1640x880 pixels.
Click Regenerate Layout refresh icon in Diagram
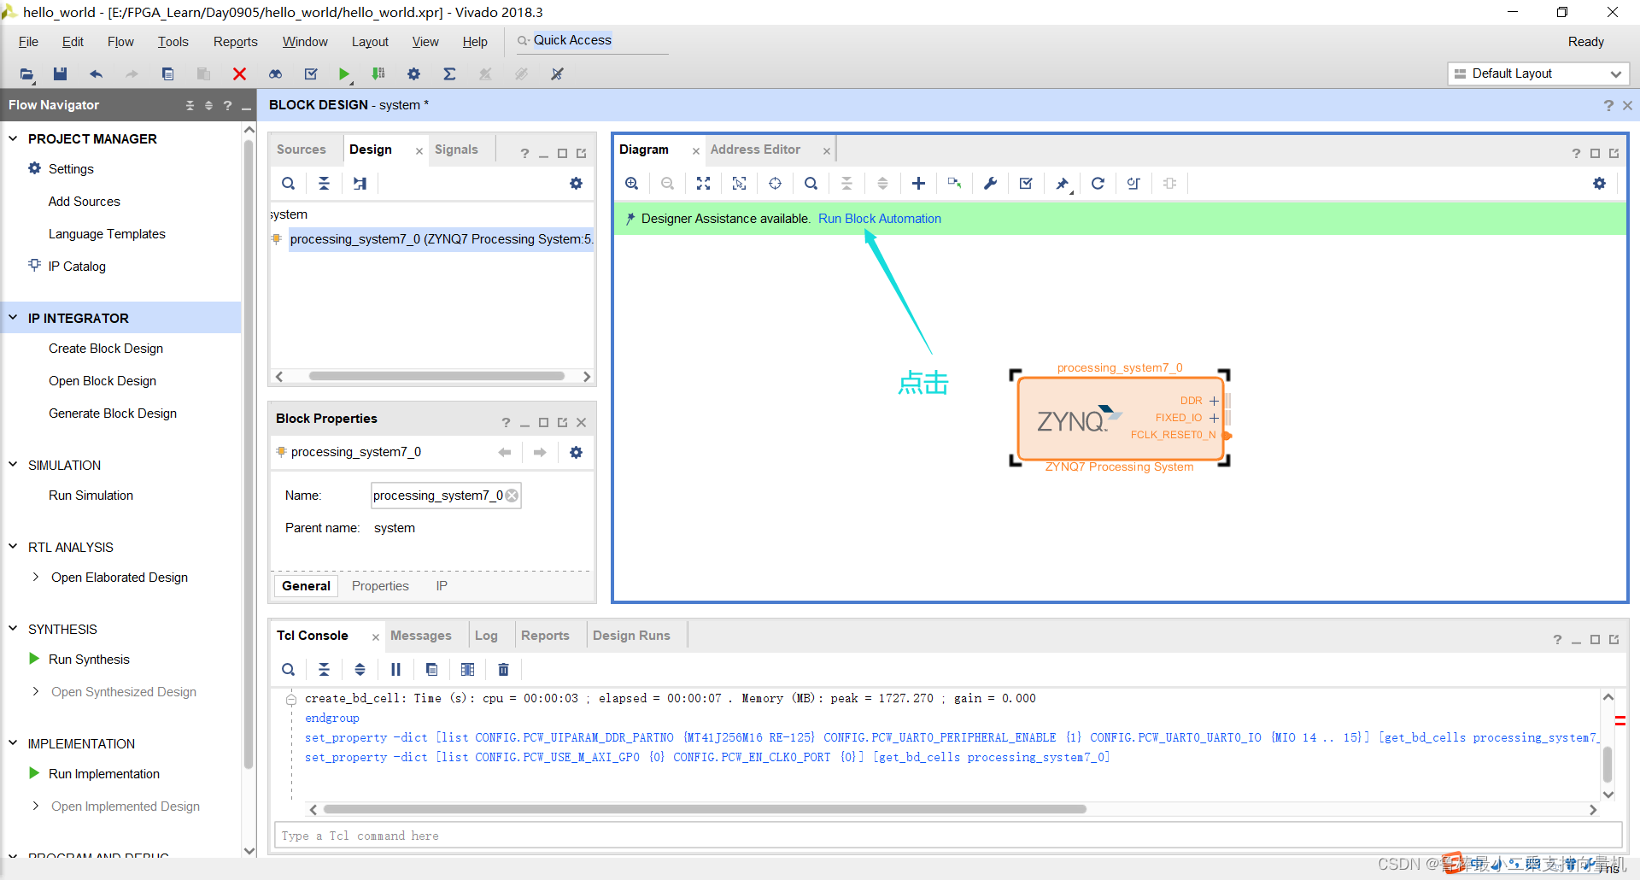pos(1098,184)
